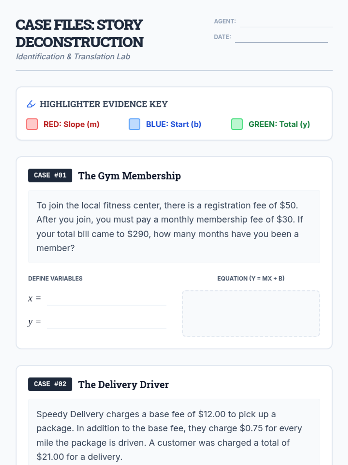Click the CASE #02 badge

[x=50, y=384]
